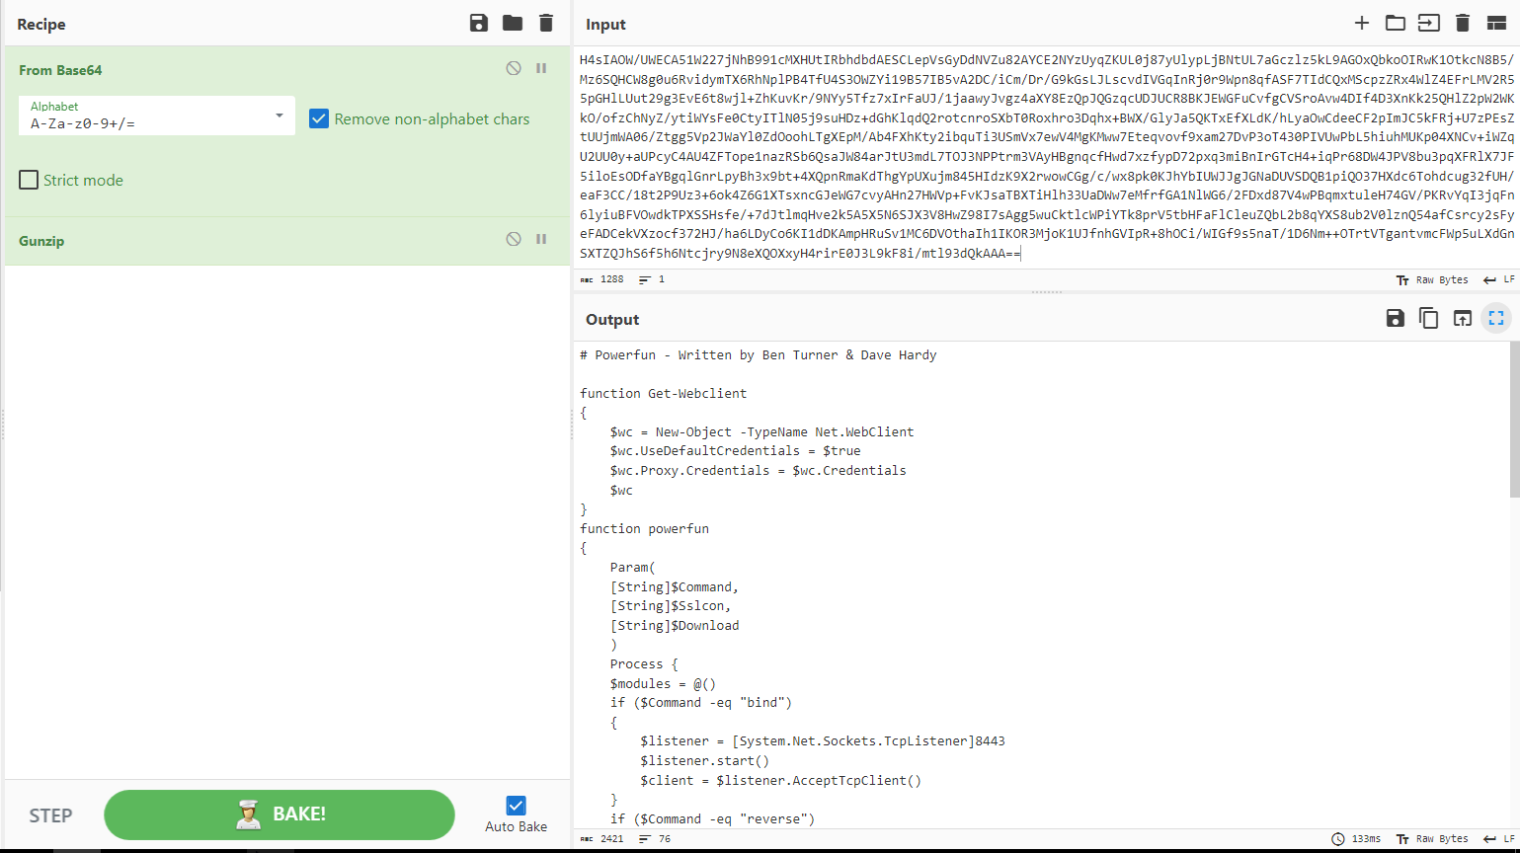Click the '$listener.start()' line
Viewport: 1520px width, 853px height.
tap(705, 761)
